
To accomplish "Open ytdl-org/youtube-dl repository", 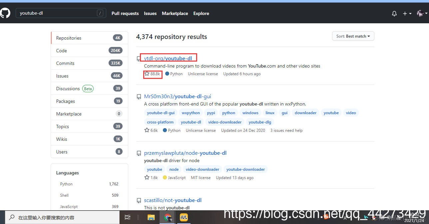I will point(168,58).
